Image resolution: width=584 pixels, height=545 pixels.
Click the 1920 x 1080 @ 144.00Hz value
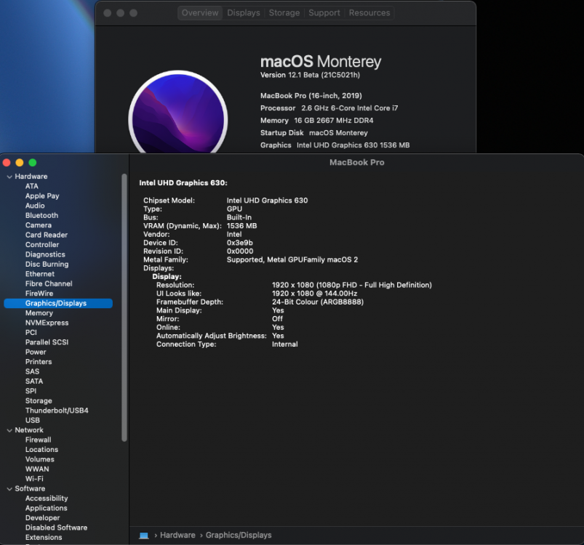click(x=314, y=293)
